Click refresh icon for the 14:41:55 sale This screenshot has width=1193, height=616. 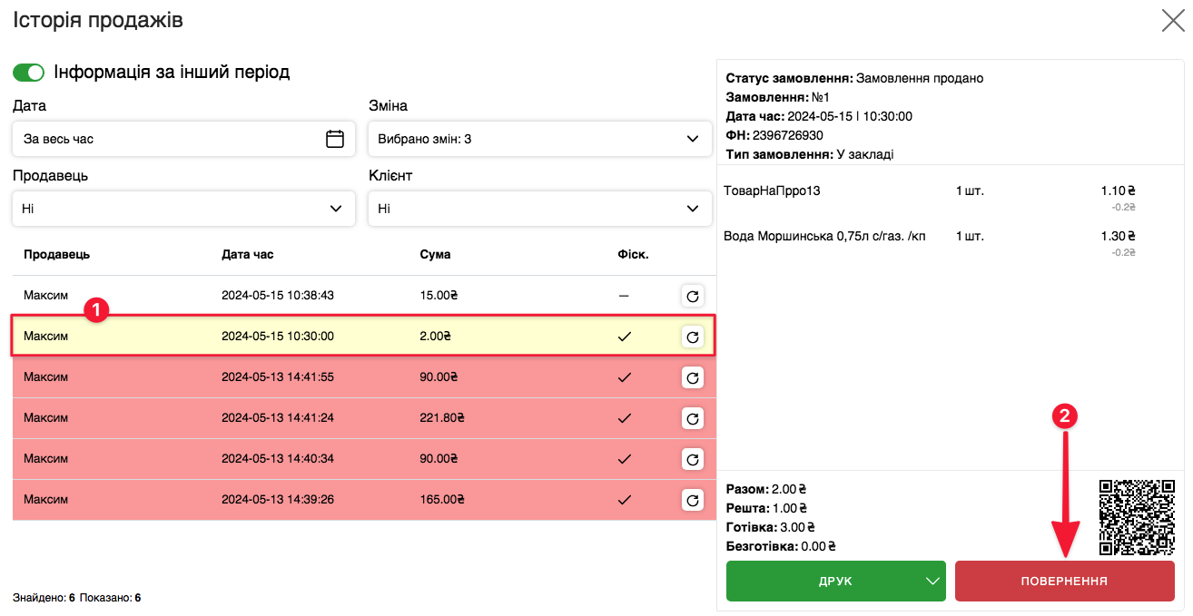click(693, 377)
